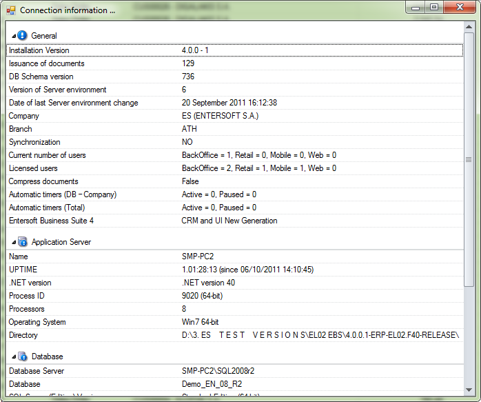Select the Compress documents label
This screenshot has height=402, width=481.
pos(43,181)
